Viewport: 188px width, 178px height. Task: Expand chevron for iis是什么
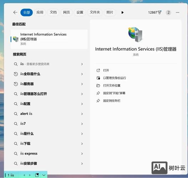pyautogui.click(x=82, y=133)
